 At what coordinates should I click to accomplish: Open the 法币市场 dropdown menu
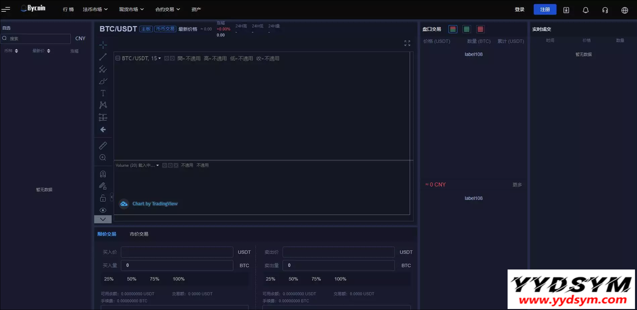point(95,9)
